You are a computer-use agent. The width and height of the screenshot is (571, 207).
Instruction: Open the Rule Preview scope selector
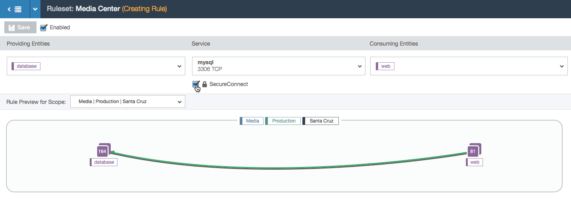click(128, 102)
